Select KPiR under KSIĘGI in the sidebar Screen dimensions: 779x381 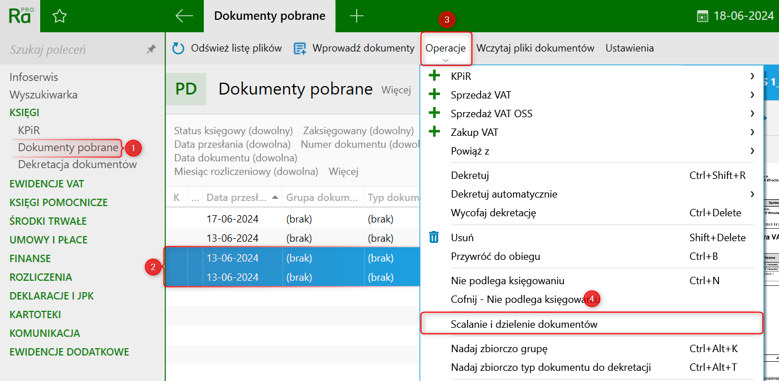pyautogui.click(x=29, y=130)
